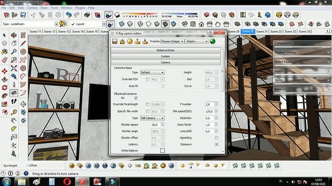The height and width of the screenshot is (186, 332).
Task: Select the Rotate tool
Action: click(5, 87)
